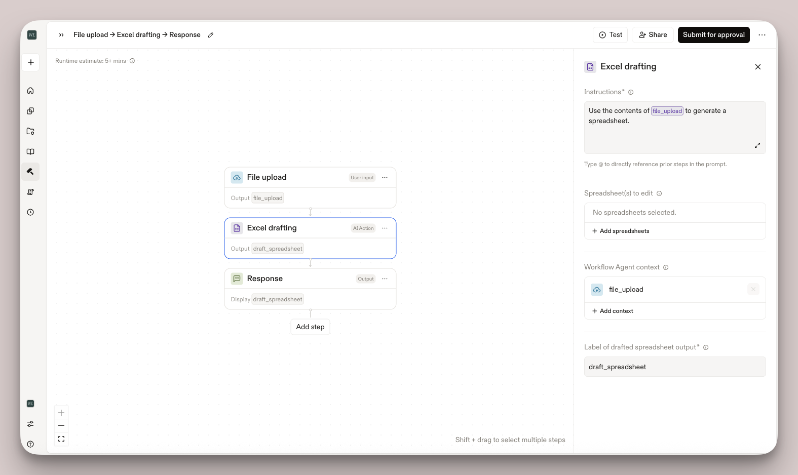Click the Test button

[x=611, y=35]
